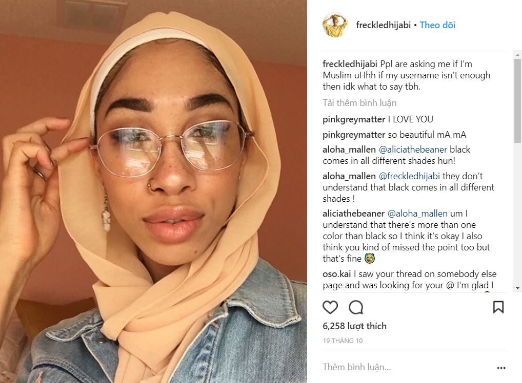Screen dimensions: 522x383
Task: Save the post with the bookmark icon
Action: [x=498, y=307]
